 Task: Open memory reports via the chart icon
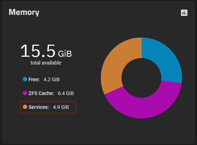(x=184, y=13)
